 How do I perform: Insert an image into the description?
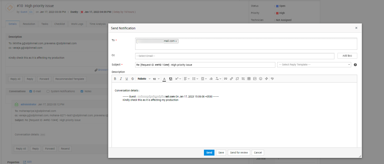[x=255, y=79]
